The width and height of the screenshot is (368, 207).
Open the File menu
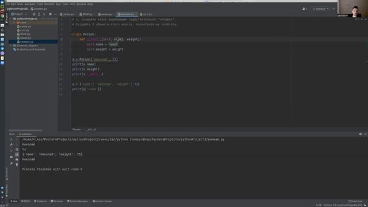click(x=7, y=4)
